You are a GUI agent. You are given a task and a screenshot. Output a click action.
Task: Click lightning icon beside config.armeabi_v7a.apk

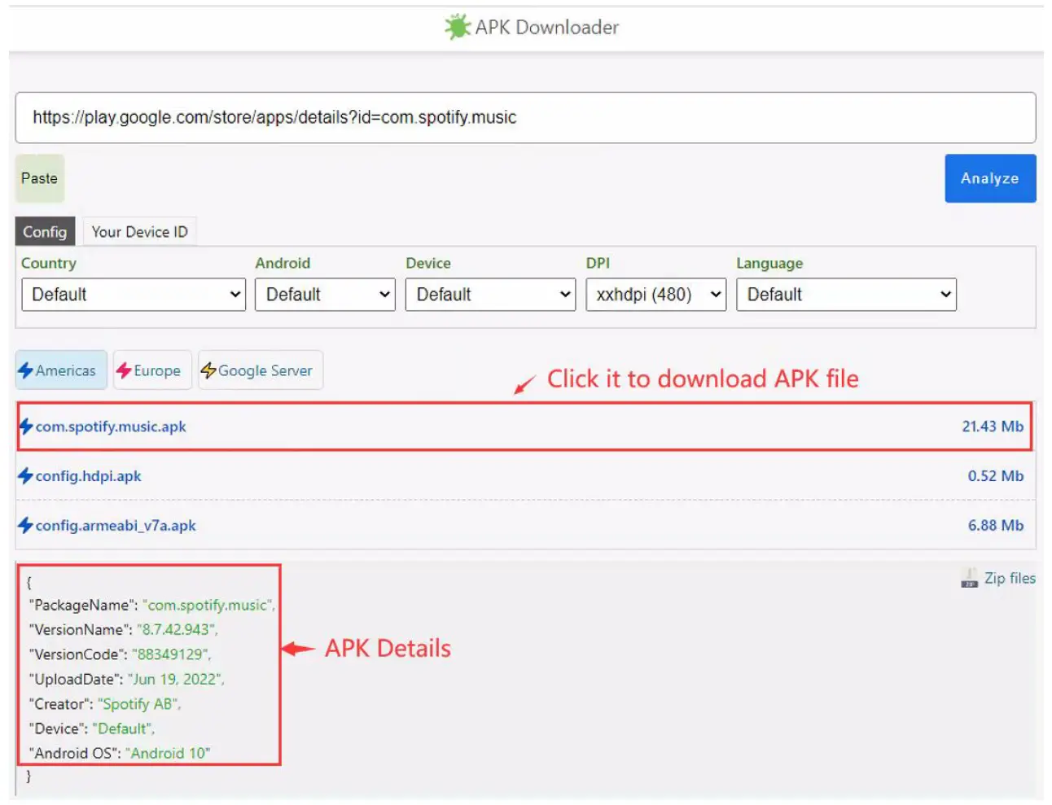(x=26, y=526)
